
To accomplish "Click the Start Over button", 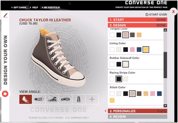I will (x=156, y=14).
